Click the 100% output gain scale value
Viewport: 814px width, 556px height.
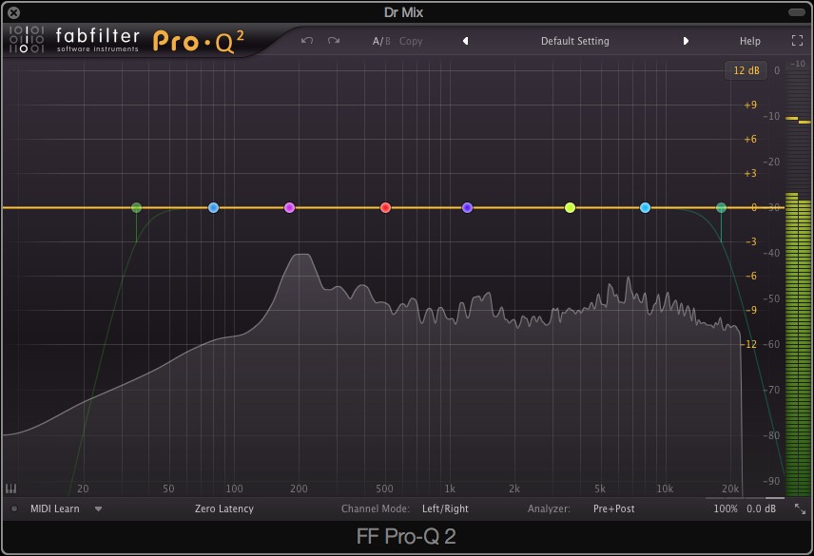[726, 508]
